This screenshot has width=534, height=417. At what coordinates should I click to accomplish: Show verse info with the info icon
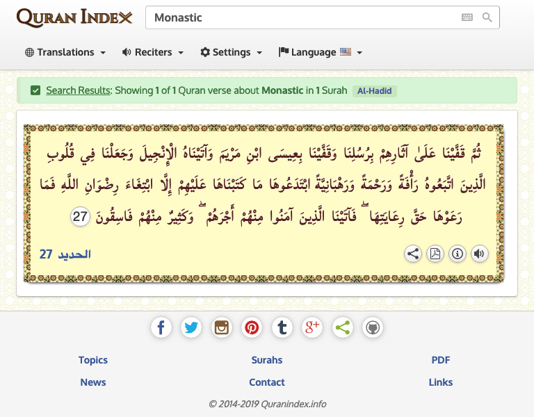coord(458,254)
